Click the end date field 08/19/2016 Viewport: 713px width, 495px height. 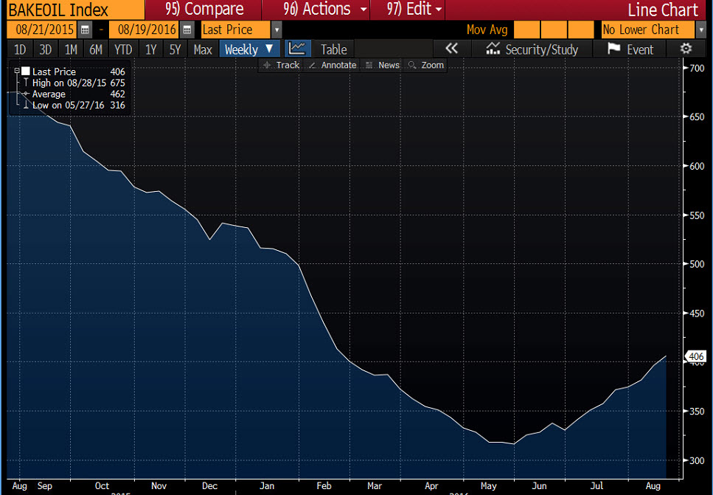[x=144, y=30]
